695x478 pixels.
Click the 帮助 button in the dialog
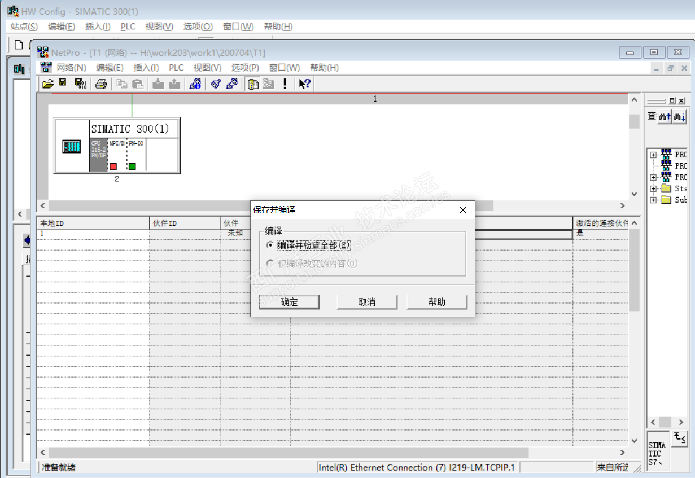[x=437, y=302]
